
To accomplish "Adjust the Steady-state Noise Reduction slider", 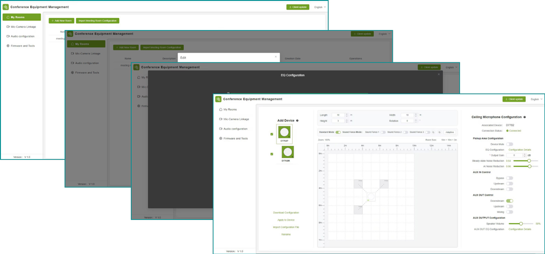I will click(525, 160).
